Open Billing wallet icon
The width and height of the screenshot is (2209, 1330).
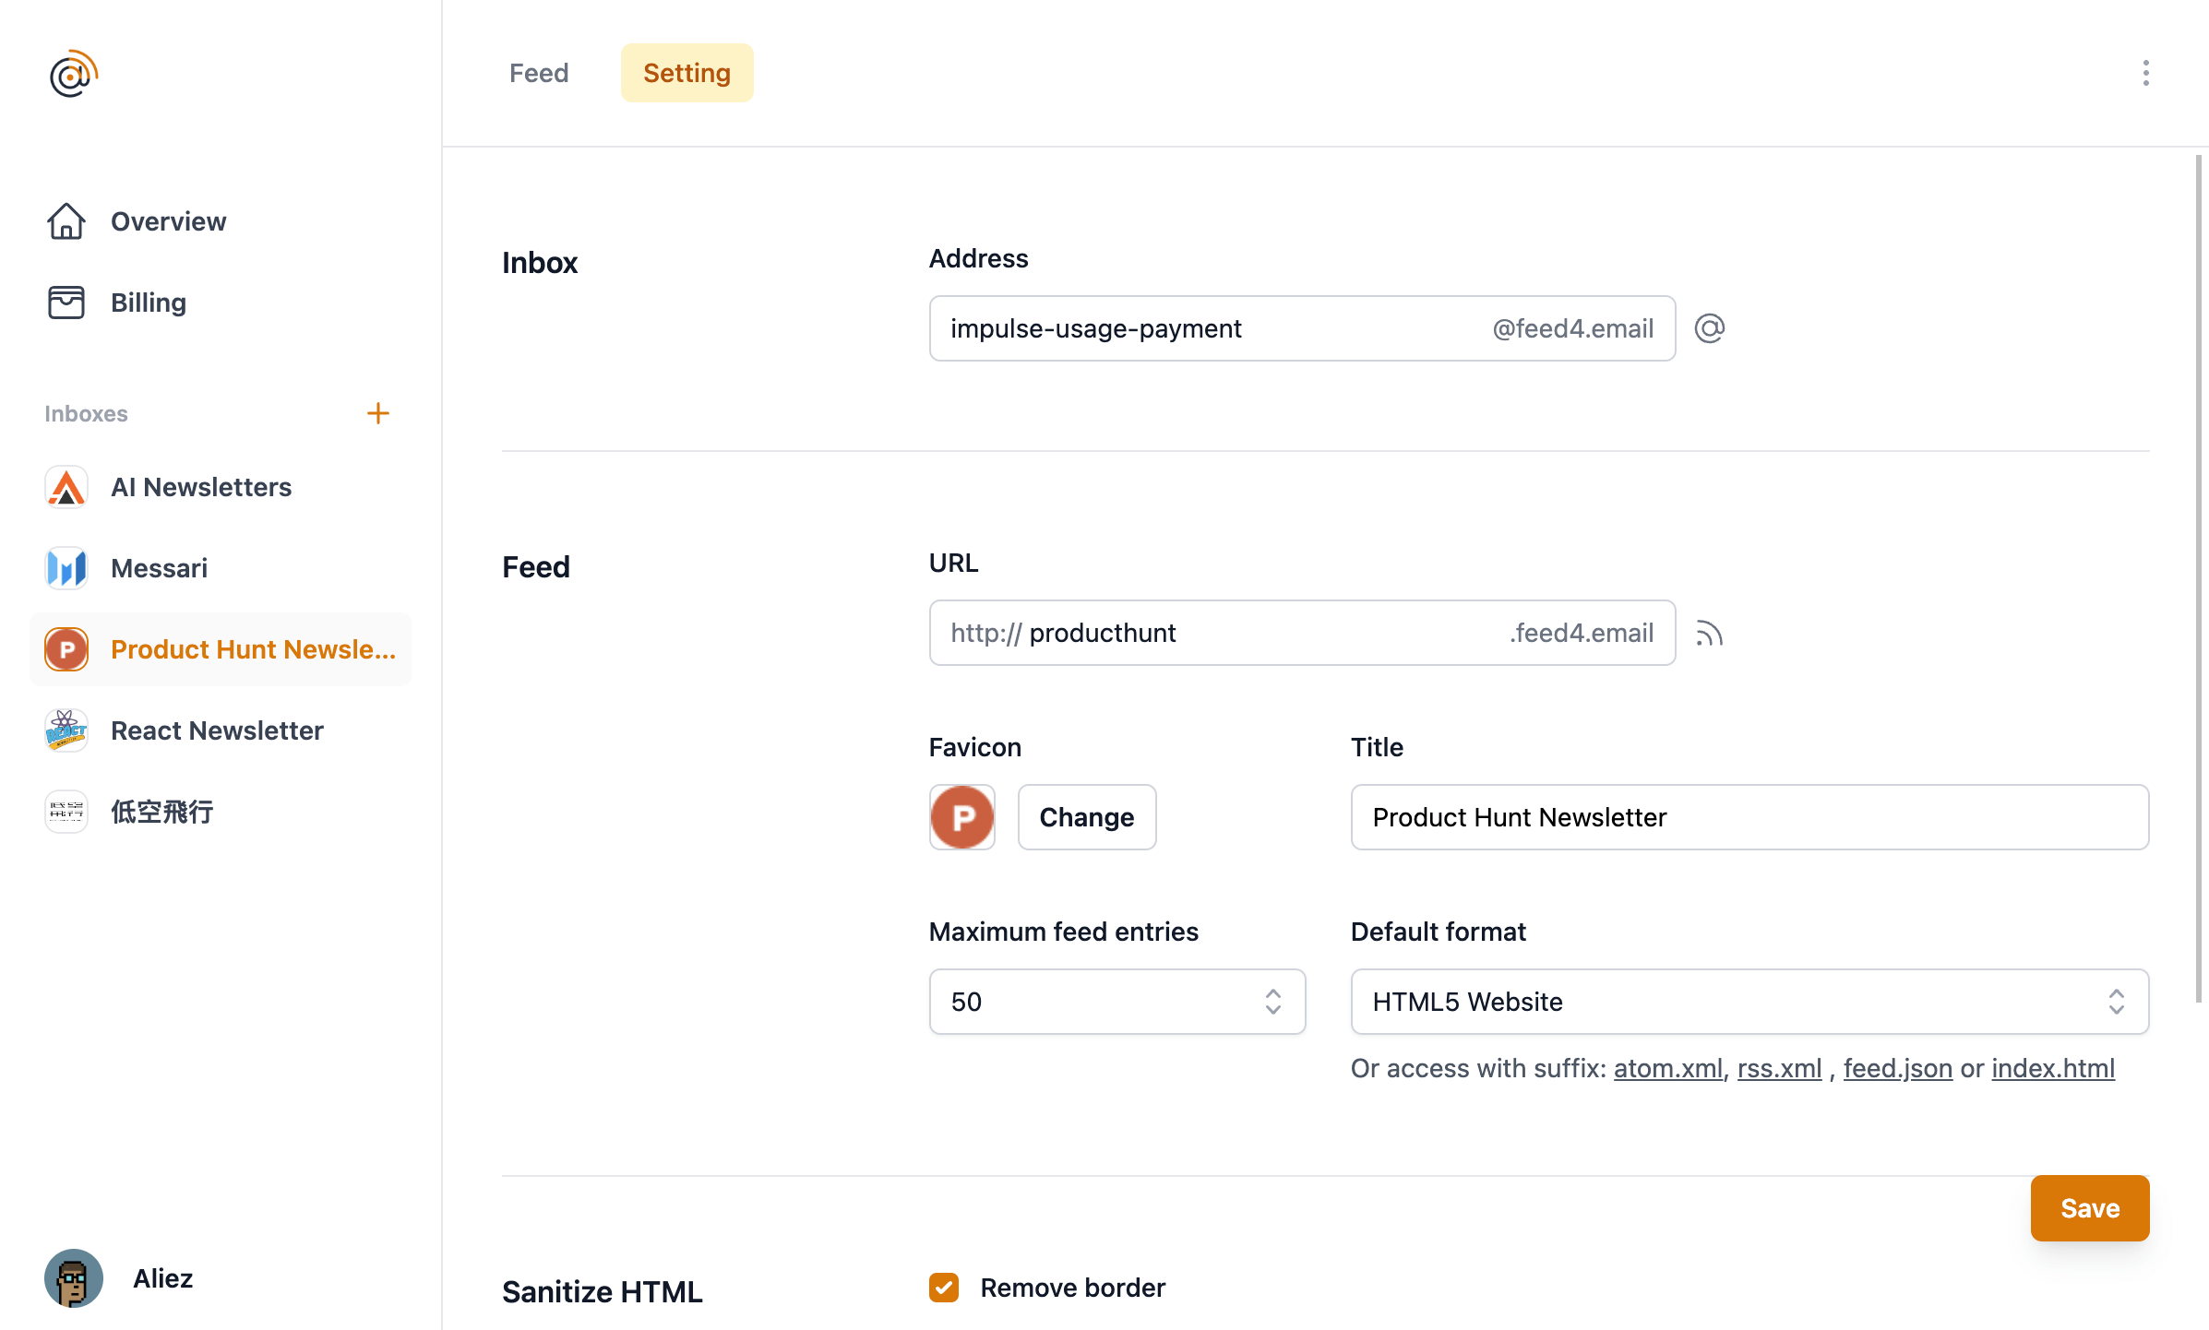(66, 303)
